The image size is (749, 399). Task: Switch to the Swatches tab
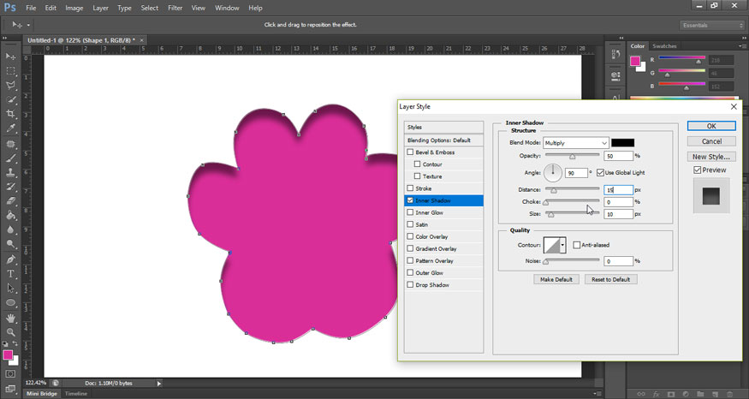(664, 46)
